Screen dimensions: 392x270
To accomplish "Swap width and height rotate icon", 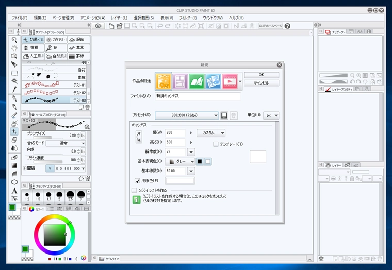I will [x=139, y=137].
